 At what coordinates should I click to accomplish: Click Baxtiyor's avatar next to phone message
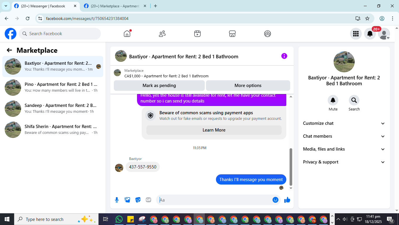[x=119, y=168]
